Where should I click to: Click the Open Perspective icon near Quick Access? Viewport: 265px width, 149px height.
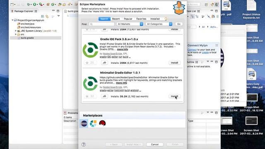[x=206, y=5]
